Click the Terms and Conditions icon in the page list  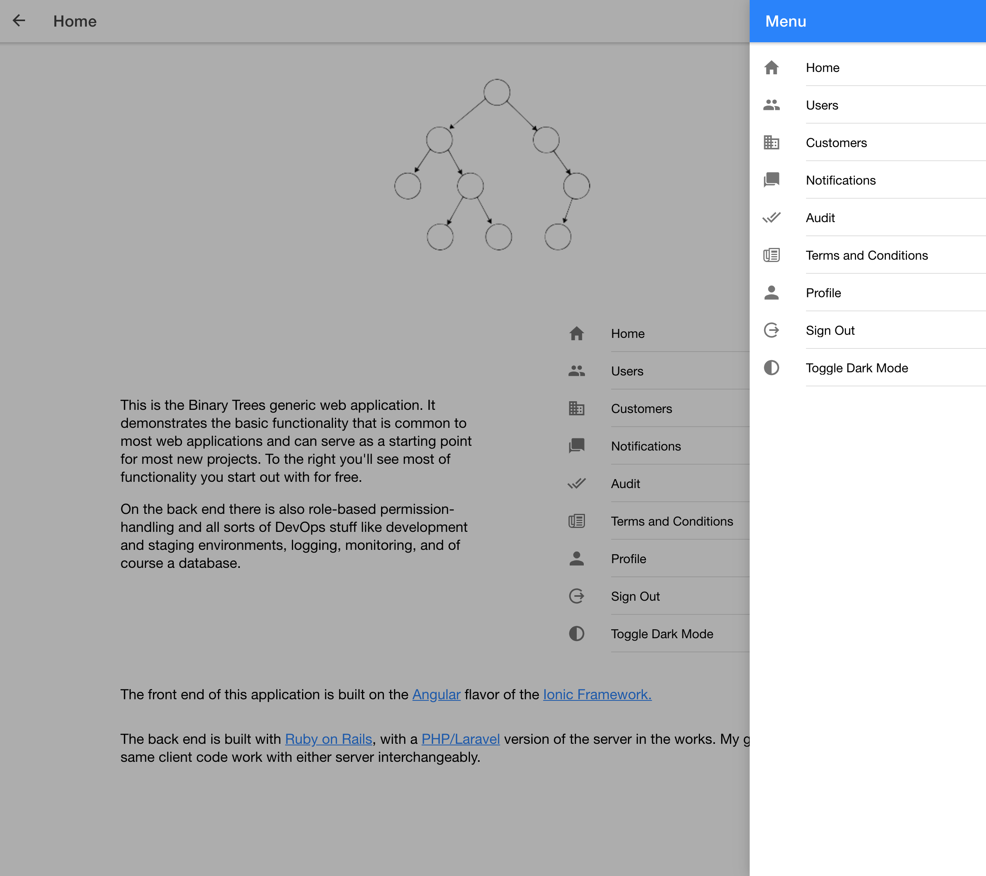coord(576,521)
